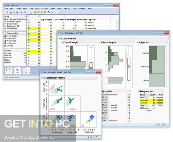Click the Copy toolbar icon
Viewport: 173px width, 142px height.
coord(25,12)
